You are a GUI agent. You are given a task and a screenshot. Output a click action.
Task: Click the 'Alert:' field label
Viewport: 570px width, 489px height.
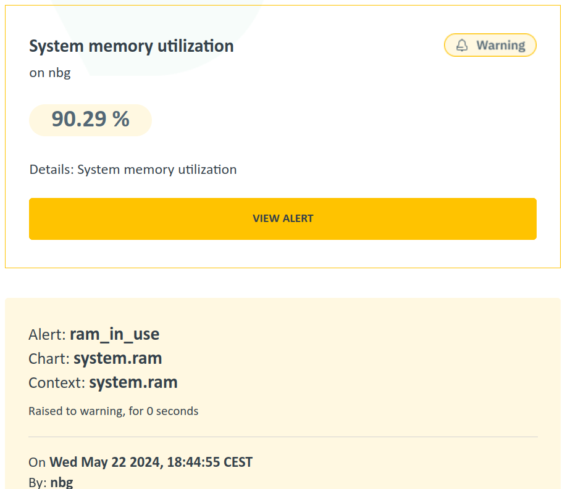[47, 335]
